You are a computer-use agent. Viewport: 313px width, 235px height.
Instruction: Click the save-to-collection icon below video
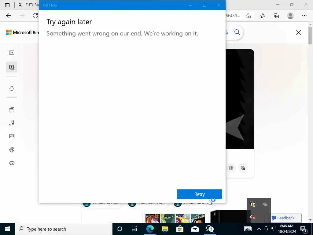[x=243, y=168]
